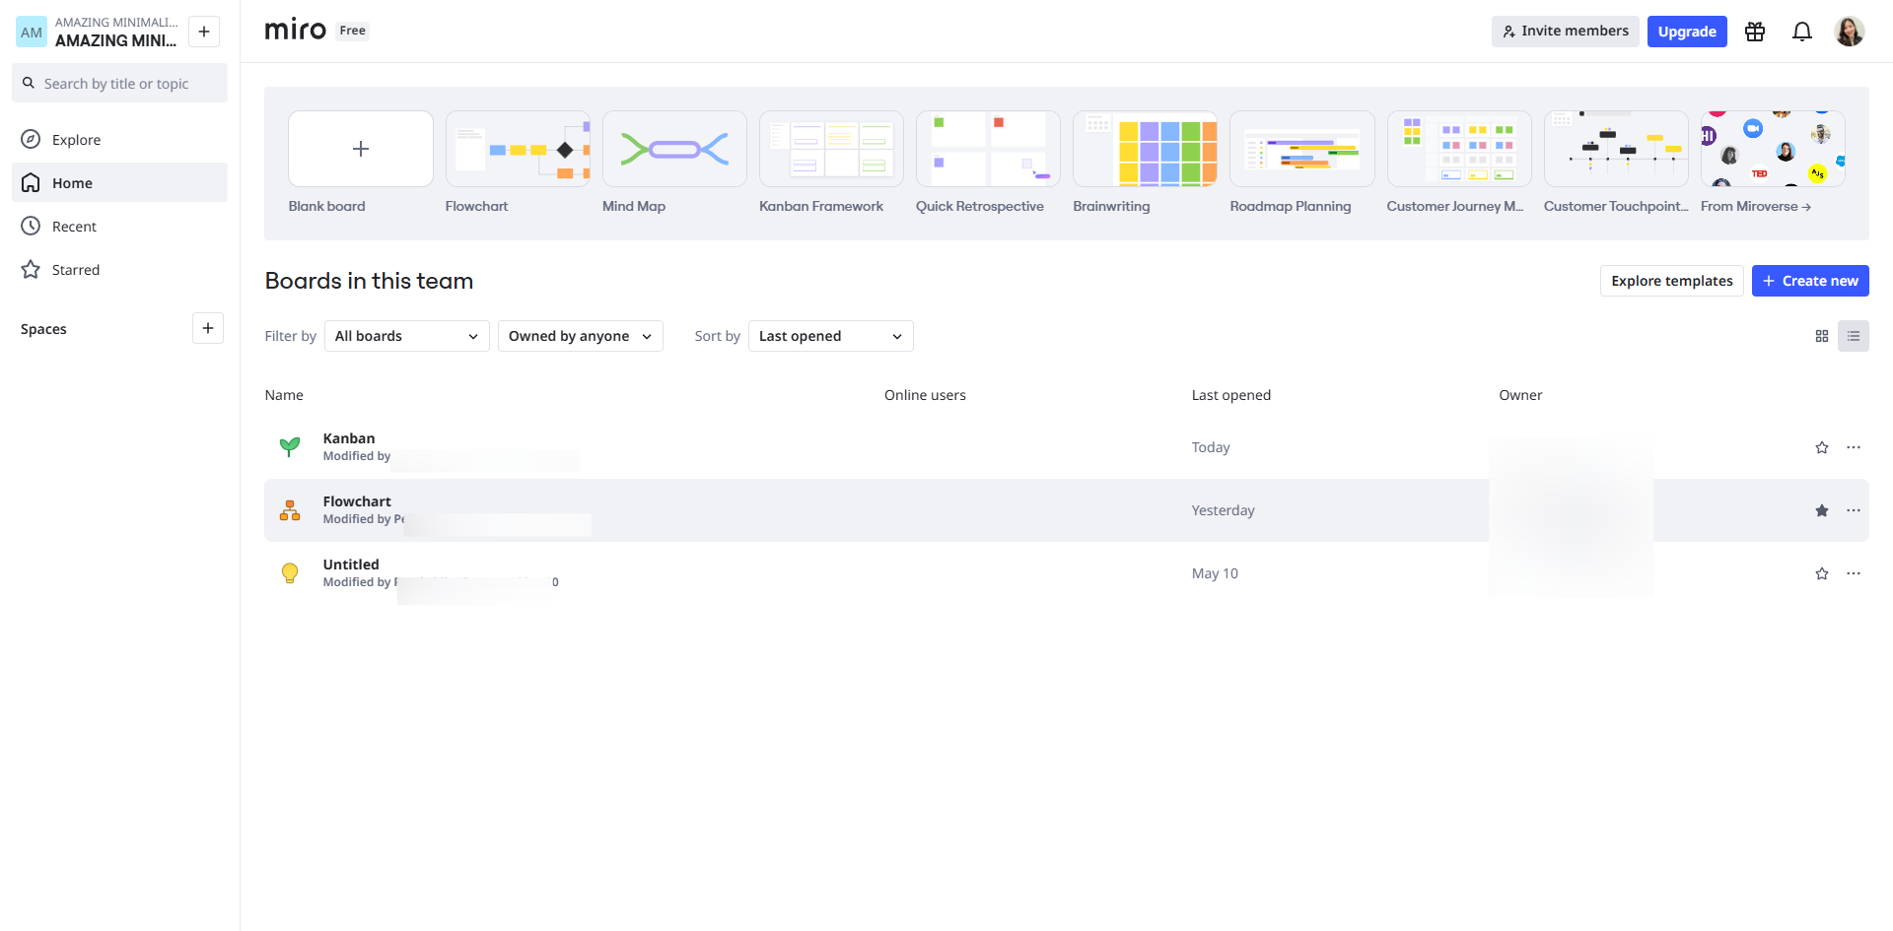Go to Explore in the sidebar
This screenshot has width=1893, height=931.
[x=76, y=140]
